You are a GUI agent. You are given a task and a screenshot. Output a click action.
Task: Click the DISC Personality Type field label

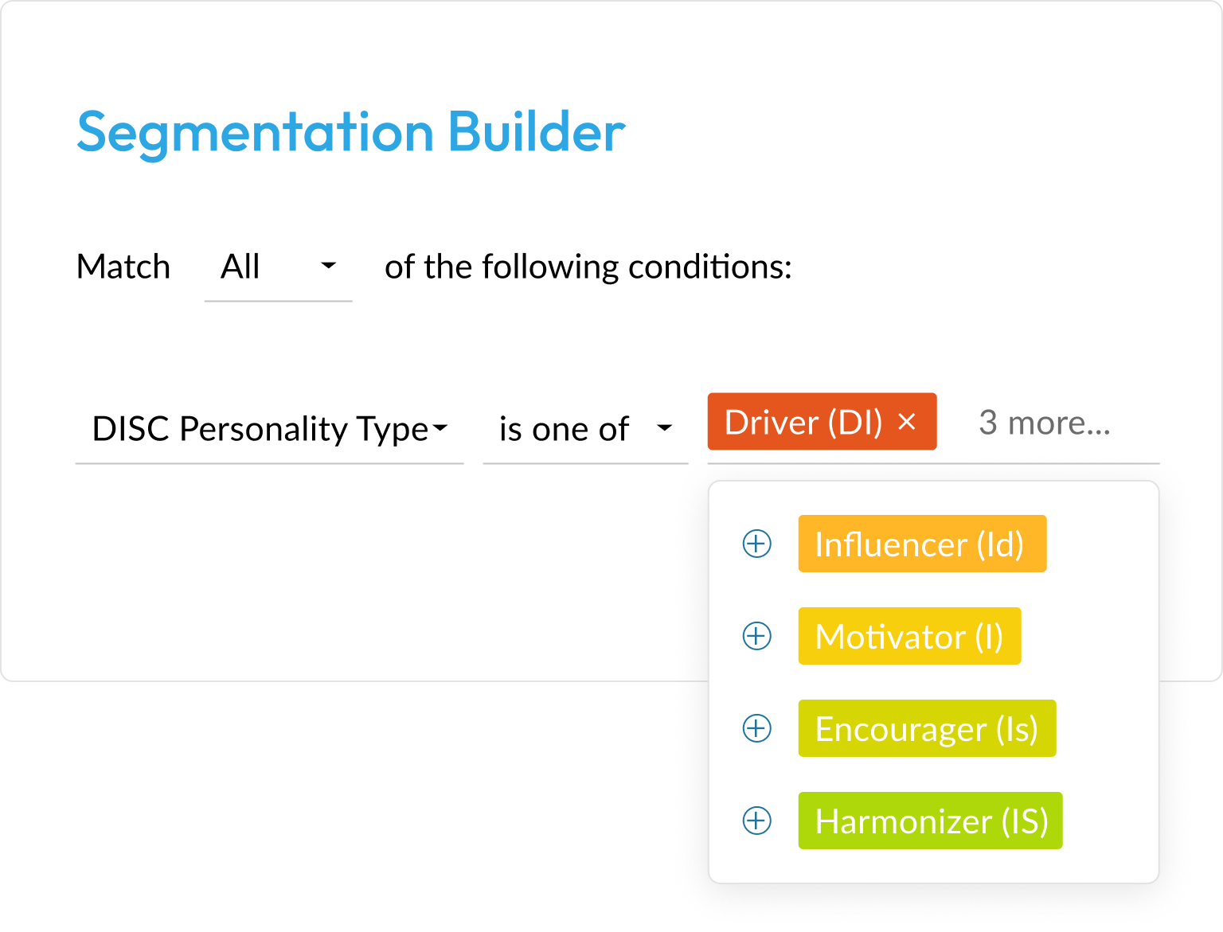coord(260,430)
